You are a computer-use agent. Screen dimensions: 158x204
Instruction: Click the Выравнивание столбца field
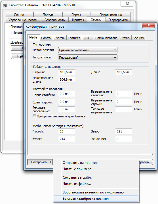[124, 94]
